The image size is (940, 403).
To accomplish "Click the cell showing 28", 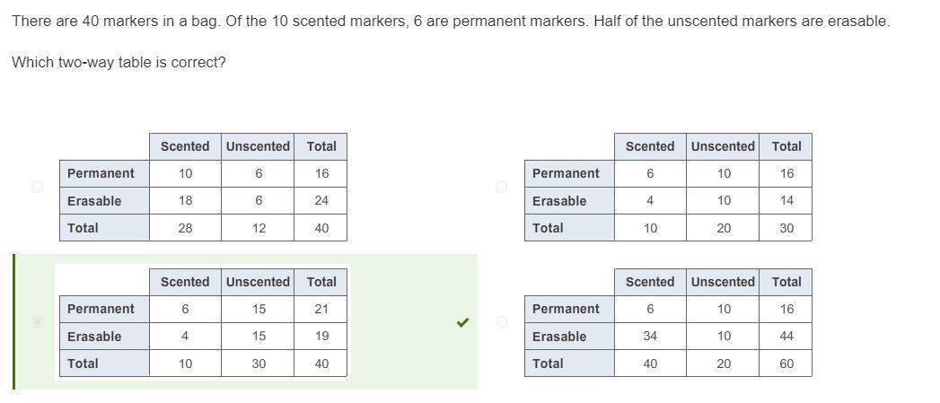I will coord(185,228).
